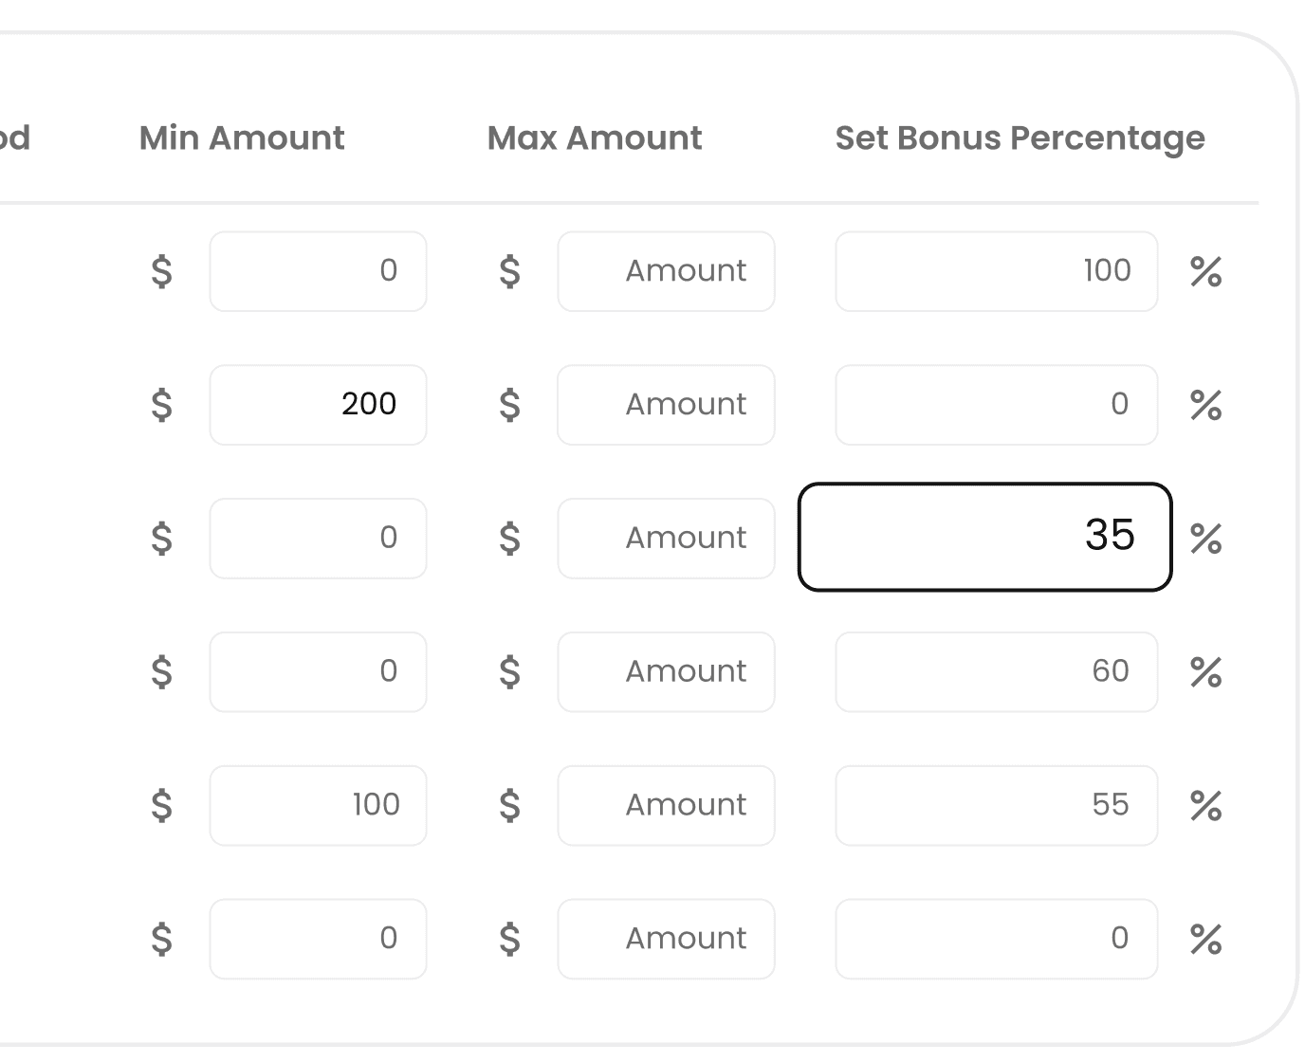Click the percent icon beside the 55 field

(1205, 806)
